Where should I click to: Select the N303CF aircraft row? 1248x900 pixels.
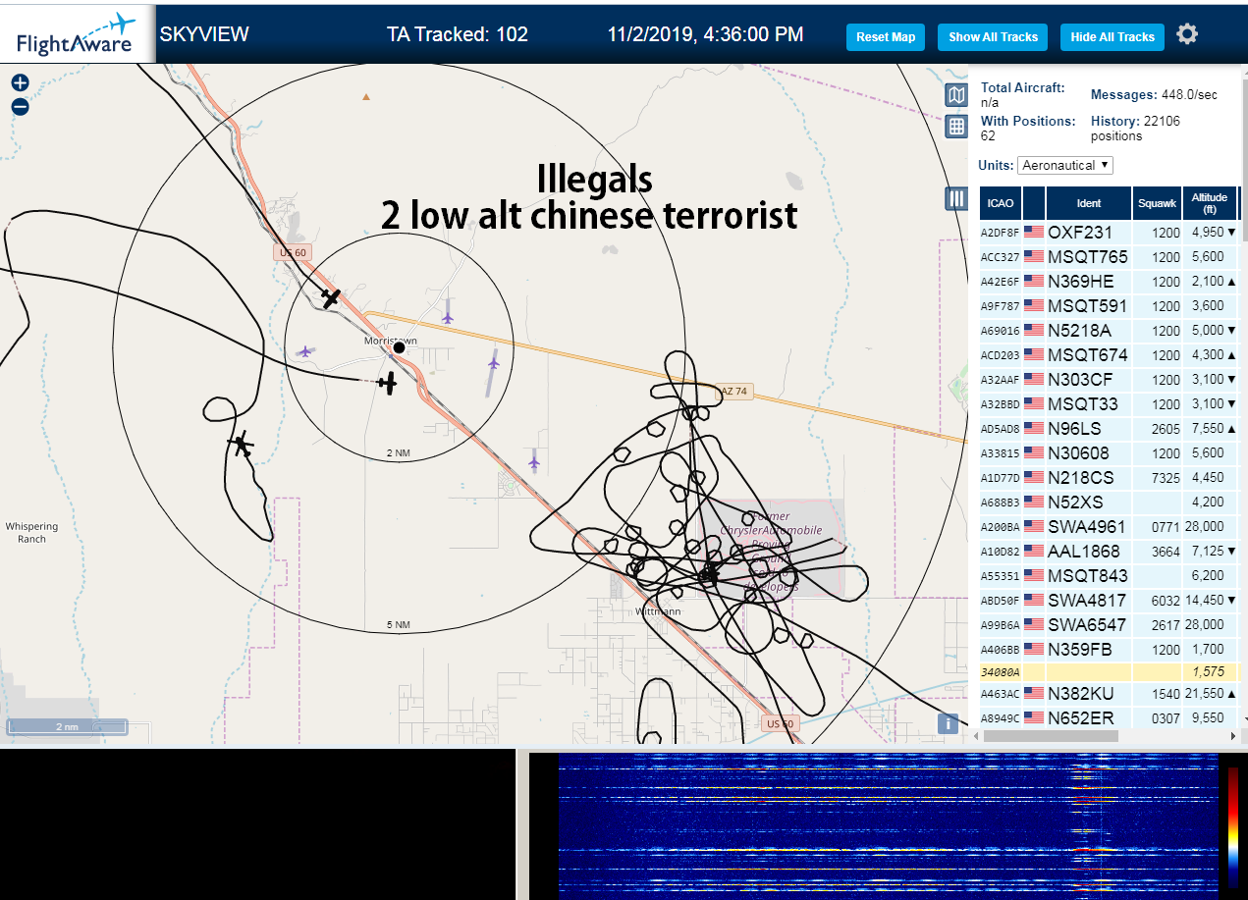pyautogui.click(x=1109, y=380)
